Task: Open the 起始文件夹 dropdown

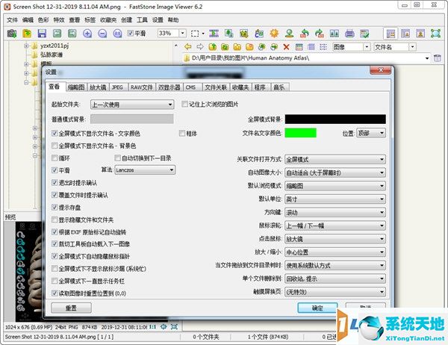Action: pos(132,105)
